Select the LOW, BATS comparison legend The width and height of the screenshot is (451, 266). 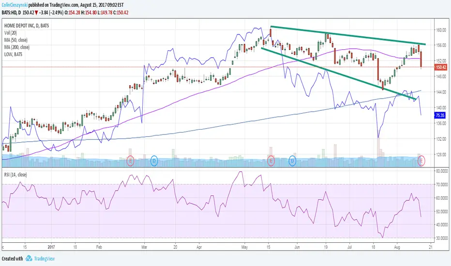click(x=13, y=54)
